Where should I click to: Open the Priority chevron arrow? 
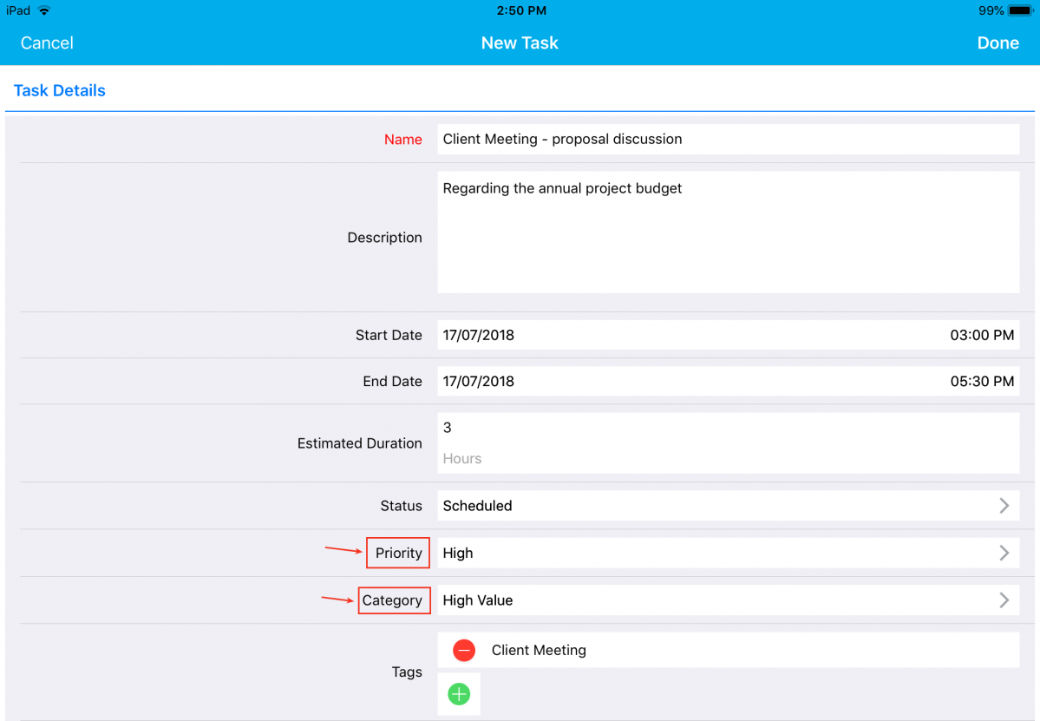tap(1004, 553)
